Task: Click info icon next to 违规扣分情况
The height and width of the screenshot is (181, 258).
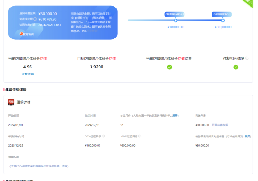Action: pyautogui.click(x=247, y=58)
